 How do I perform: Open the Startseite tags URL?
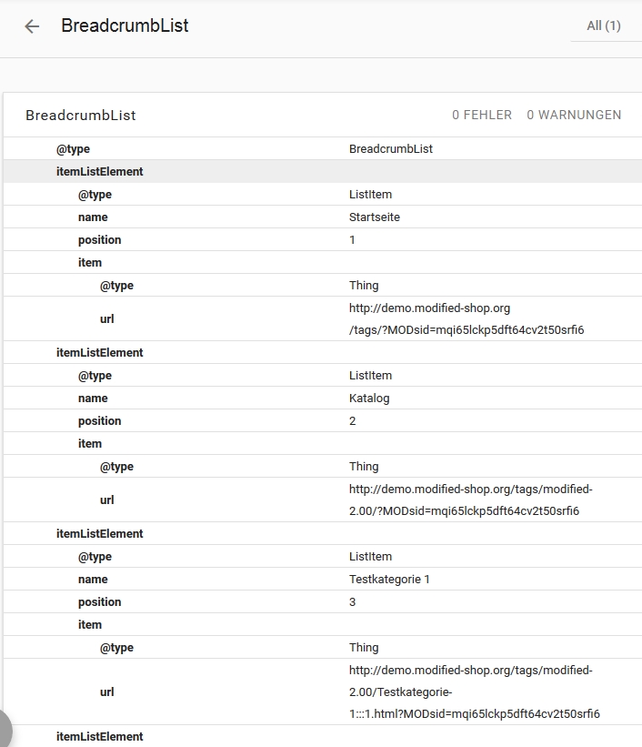[466, 319]
